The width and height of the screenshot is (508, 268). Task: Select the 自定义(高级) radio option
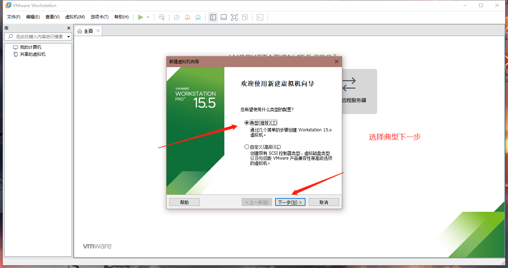tap(247, 147)
